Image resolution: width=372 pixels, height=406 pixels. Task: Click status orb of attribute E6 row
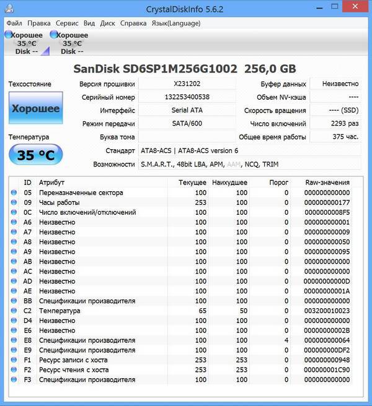14,330
